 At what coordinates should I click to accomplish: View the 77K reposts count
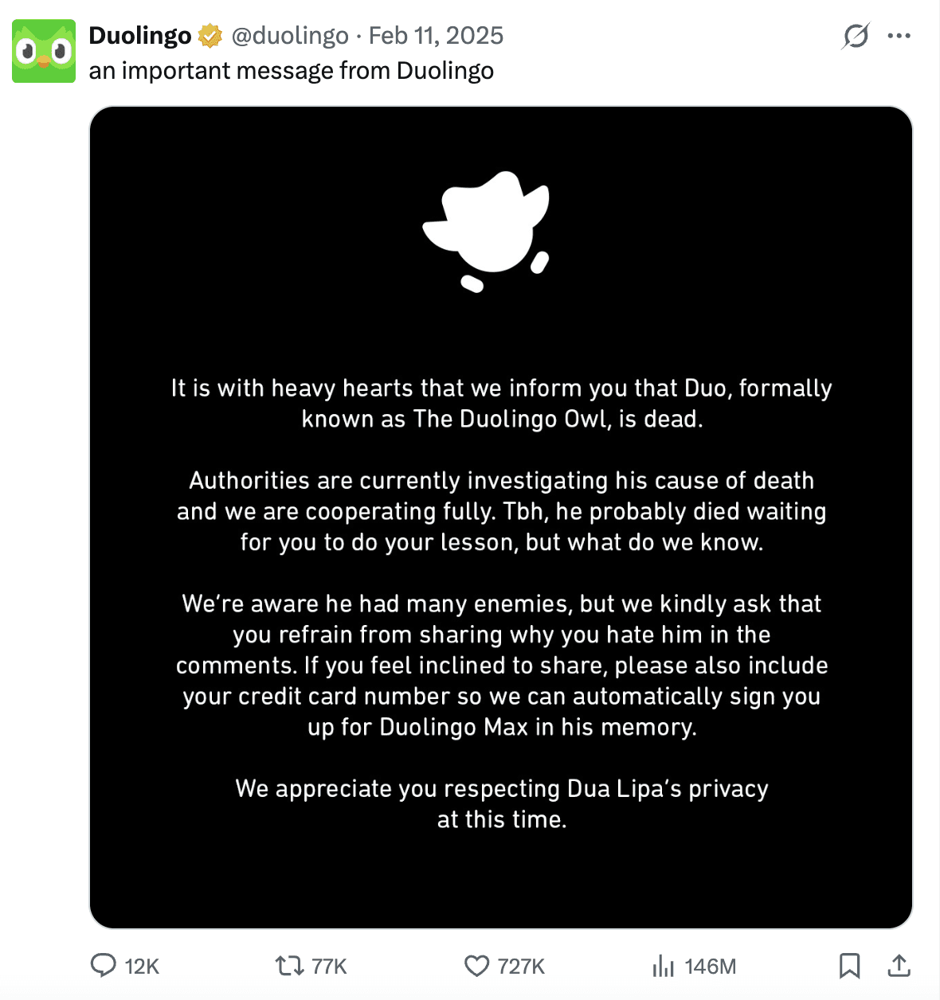tap(329, 966)
